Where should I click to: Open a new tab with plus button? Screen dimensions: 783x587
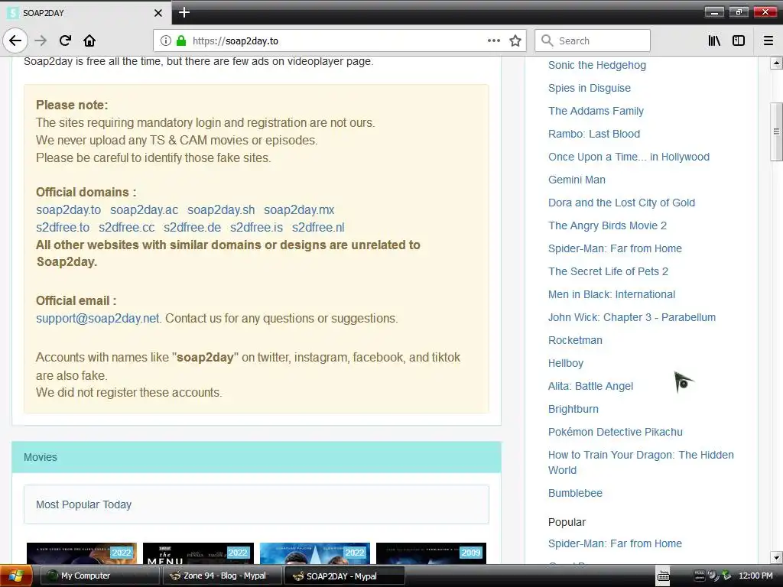pos(184,12)
